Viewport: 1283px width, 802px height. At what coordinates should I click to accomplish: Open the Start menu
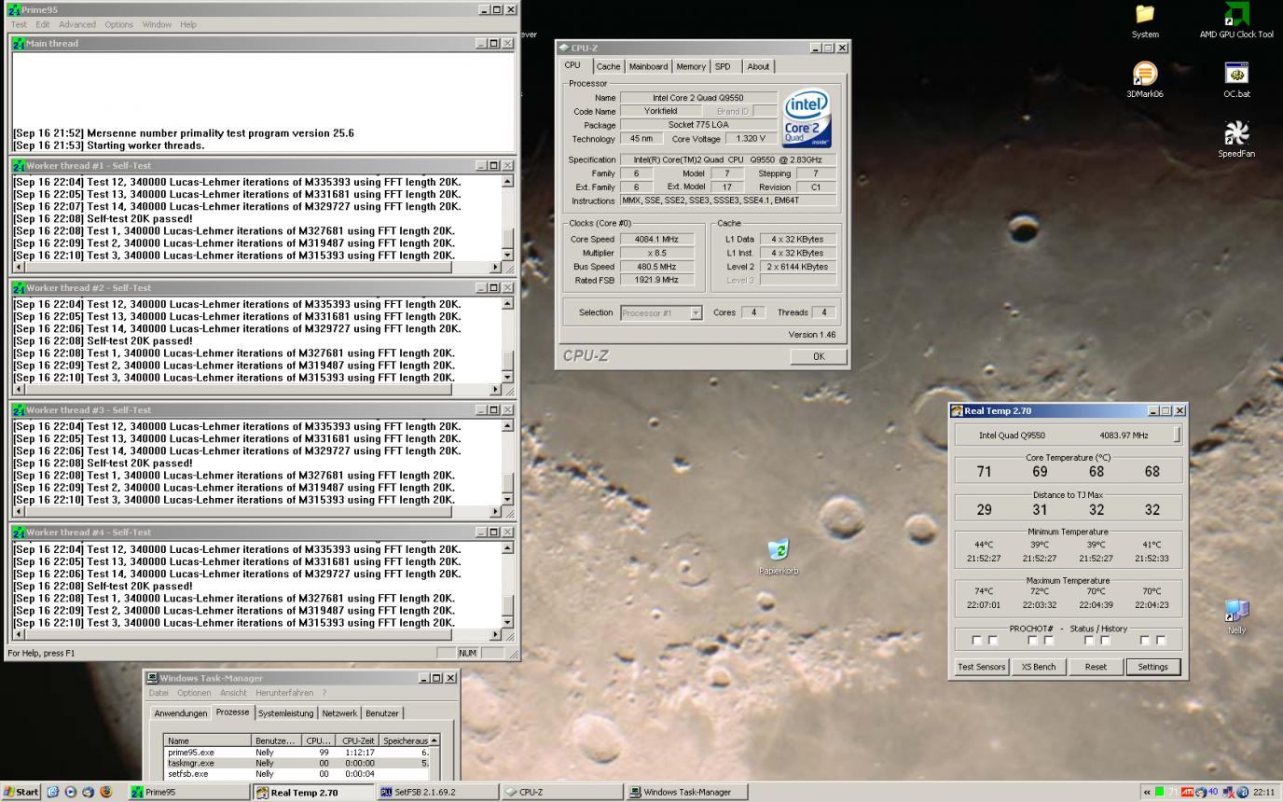21,792
